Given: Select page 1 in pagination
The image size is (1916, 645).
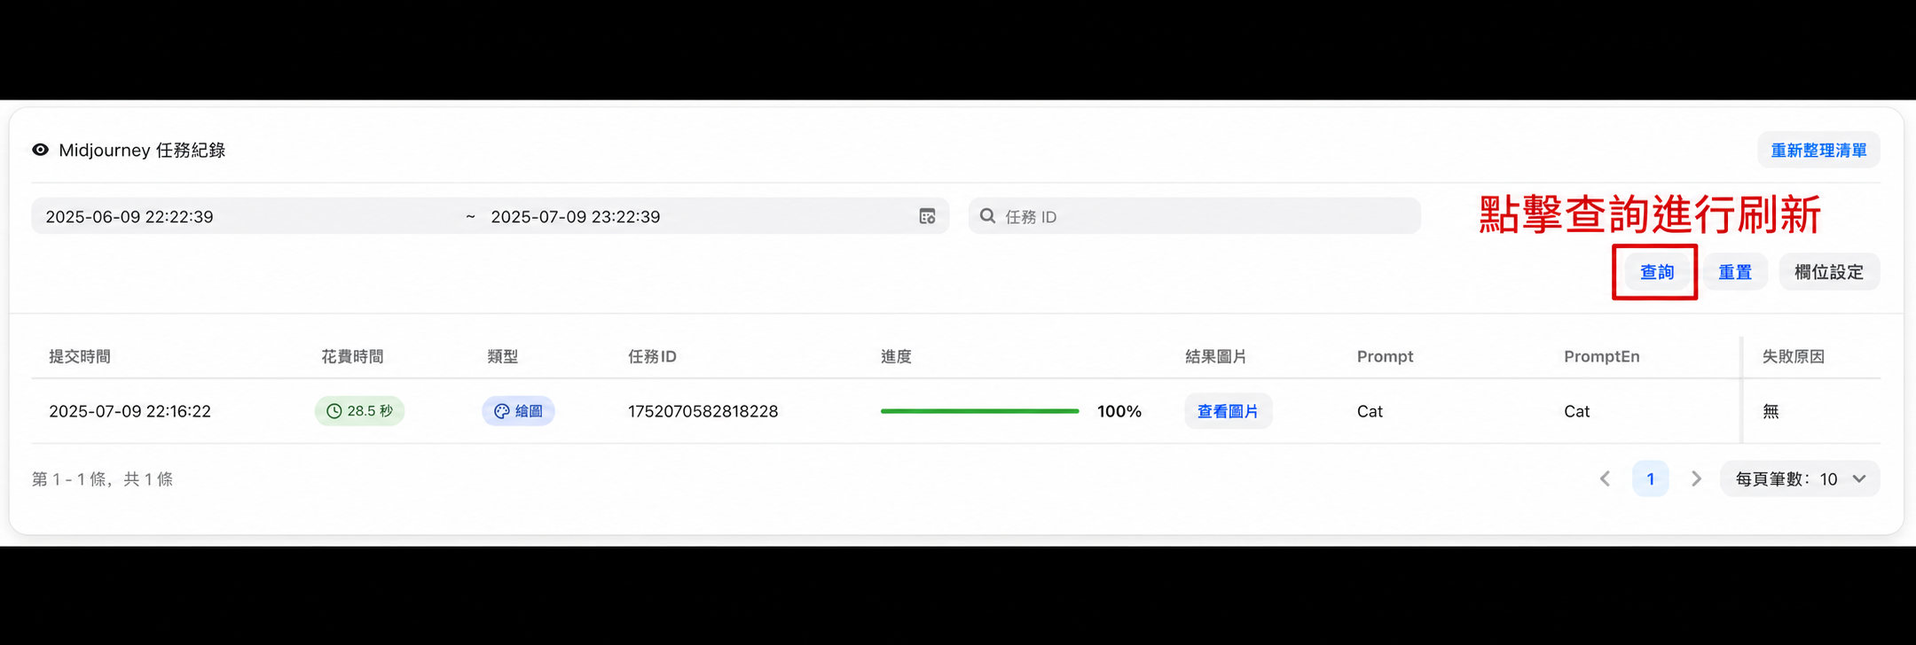Looking at the screenshot, I should pos(1650,478).
